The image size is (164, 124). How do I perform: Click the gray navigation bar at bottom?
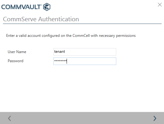click(82, 118)
